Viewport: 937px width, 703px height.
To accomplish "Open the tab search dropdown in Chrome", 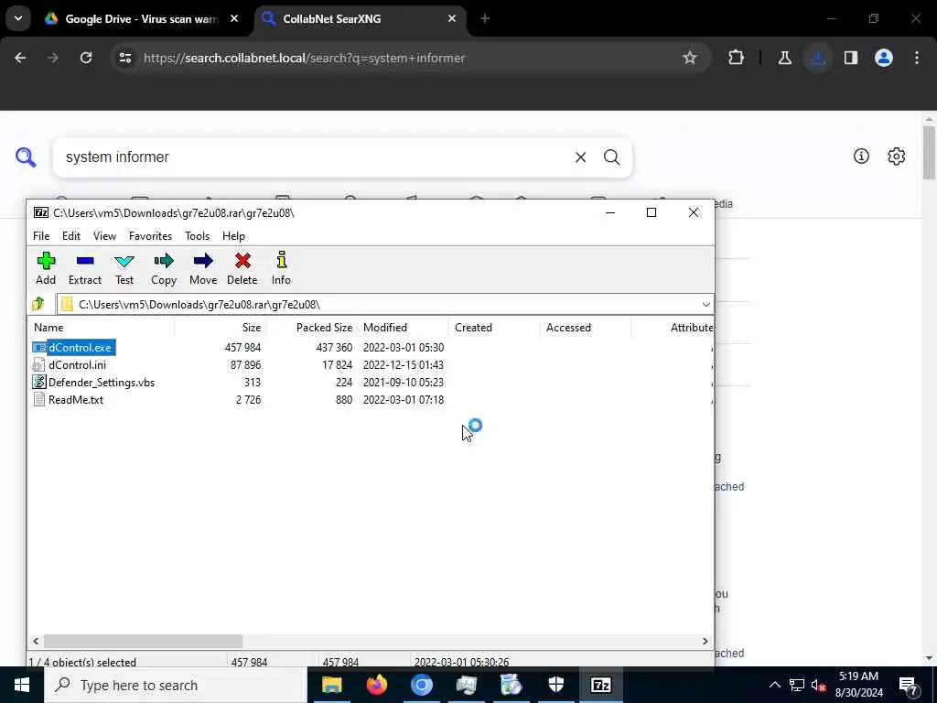I will (18, 18).
